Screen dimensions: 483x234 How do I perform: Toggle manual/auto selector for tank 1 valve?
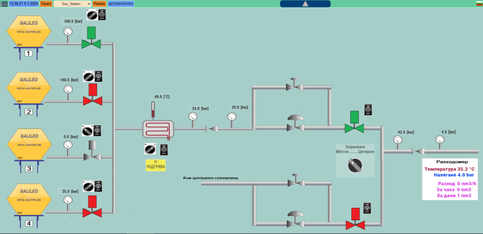click(92, 15)
